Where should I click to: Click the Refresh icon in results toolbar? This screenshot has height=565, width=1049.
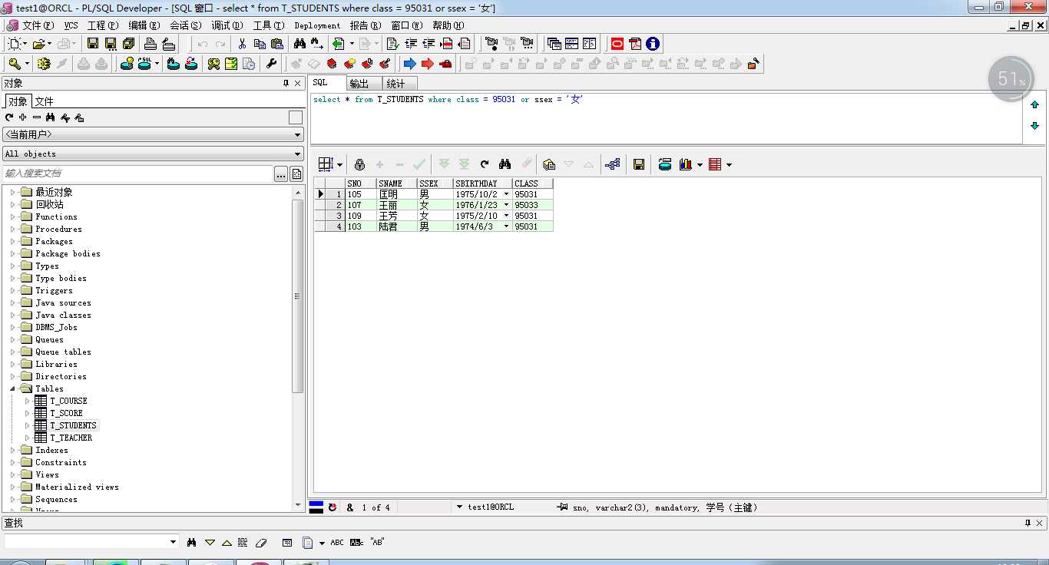[485, 164]
